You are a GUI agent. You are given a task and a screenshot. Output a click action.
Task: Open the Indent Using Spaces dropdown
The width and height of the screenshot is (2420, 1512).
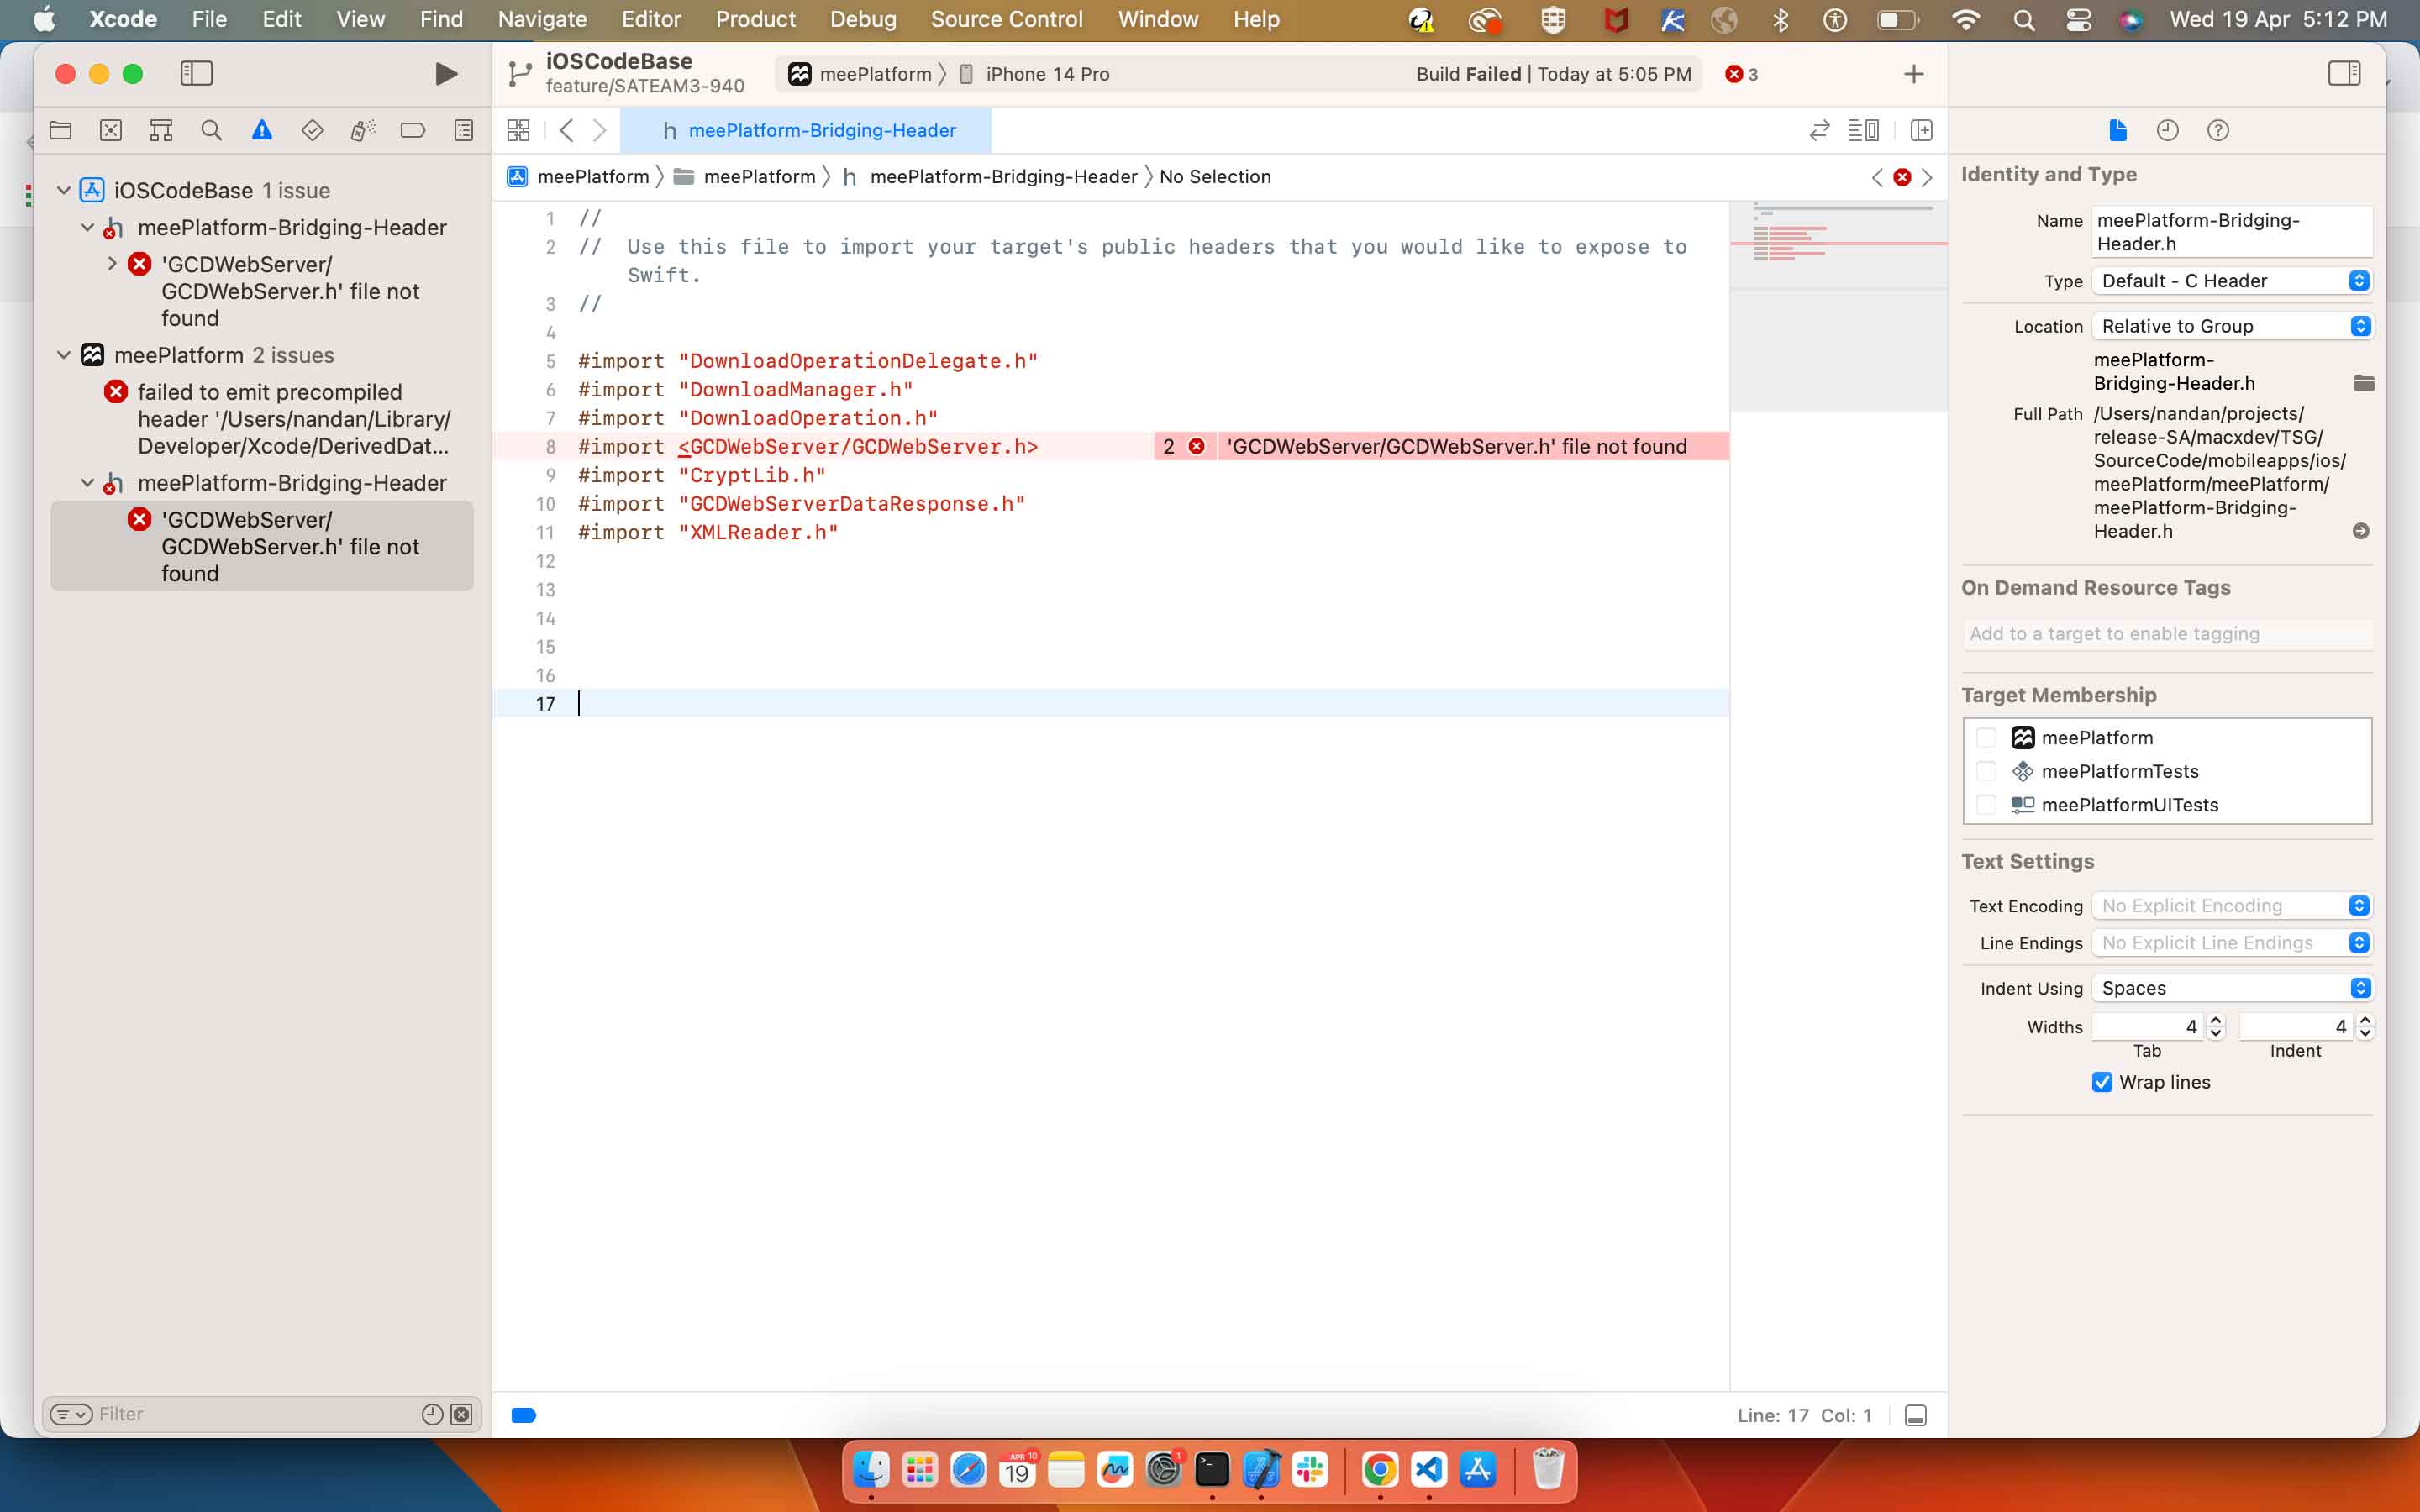pyautogui.click(x=2232, y=988)
